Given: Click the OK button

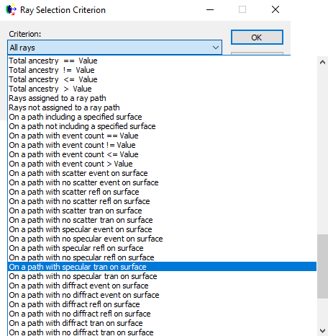Looking at the screenshot, I should click(257, 37).
